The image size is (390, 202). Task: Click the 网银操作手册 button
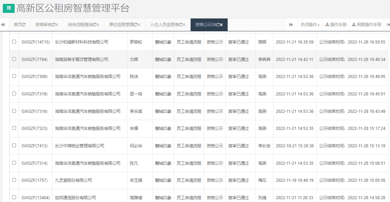click(367, 25)
